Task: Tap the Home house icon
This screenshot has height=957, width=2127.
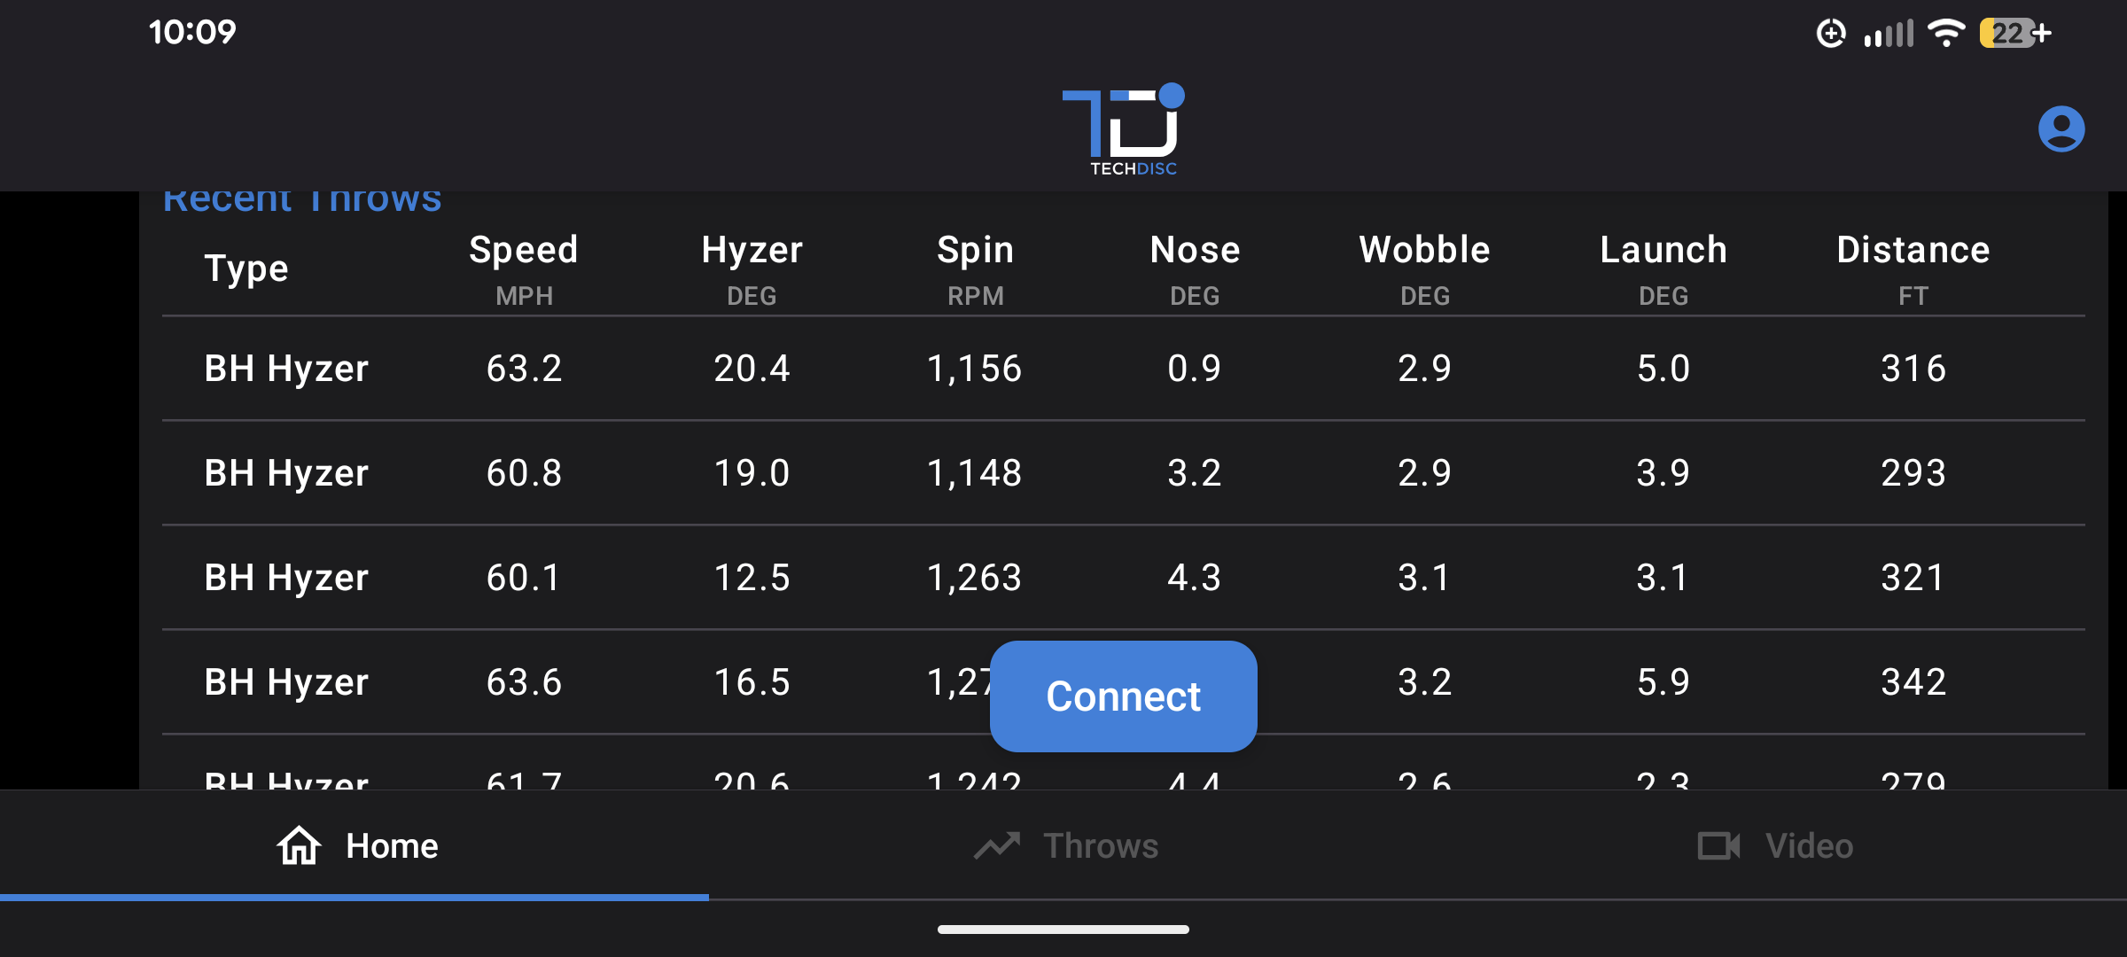Action: (x=299, y=845)
